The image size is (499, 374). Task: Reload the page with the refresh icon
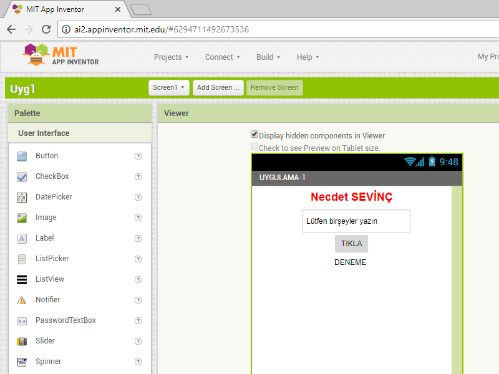click(x=46, y=29)
